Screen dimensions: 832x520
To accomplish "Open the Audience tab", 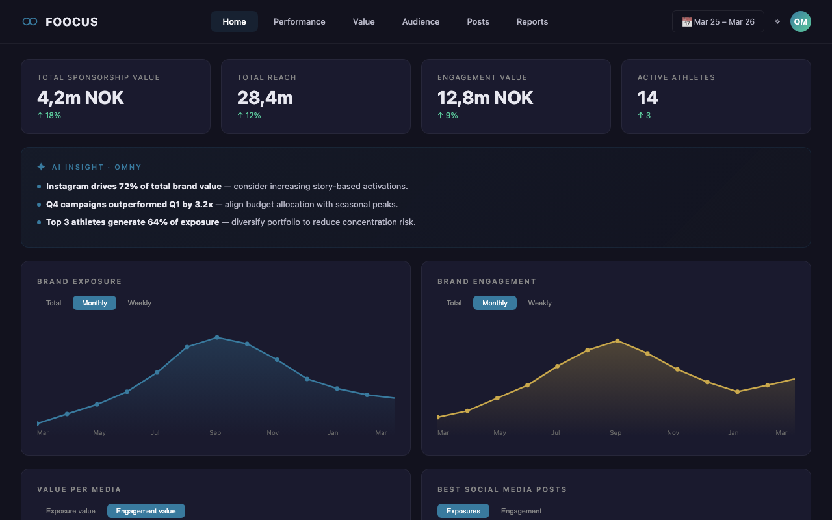I will coord(421,21).
